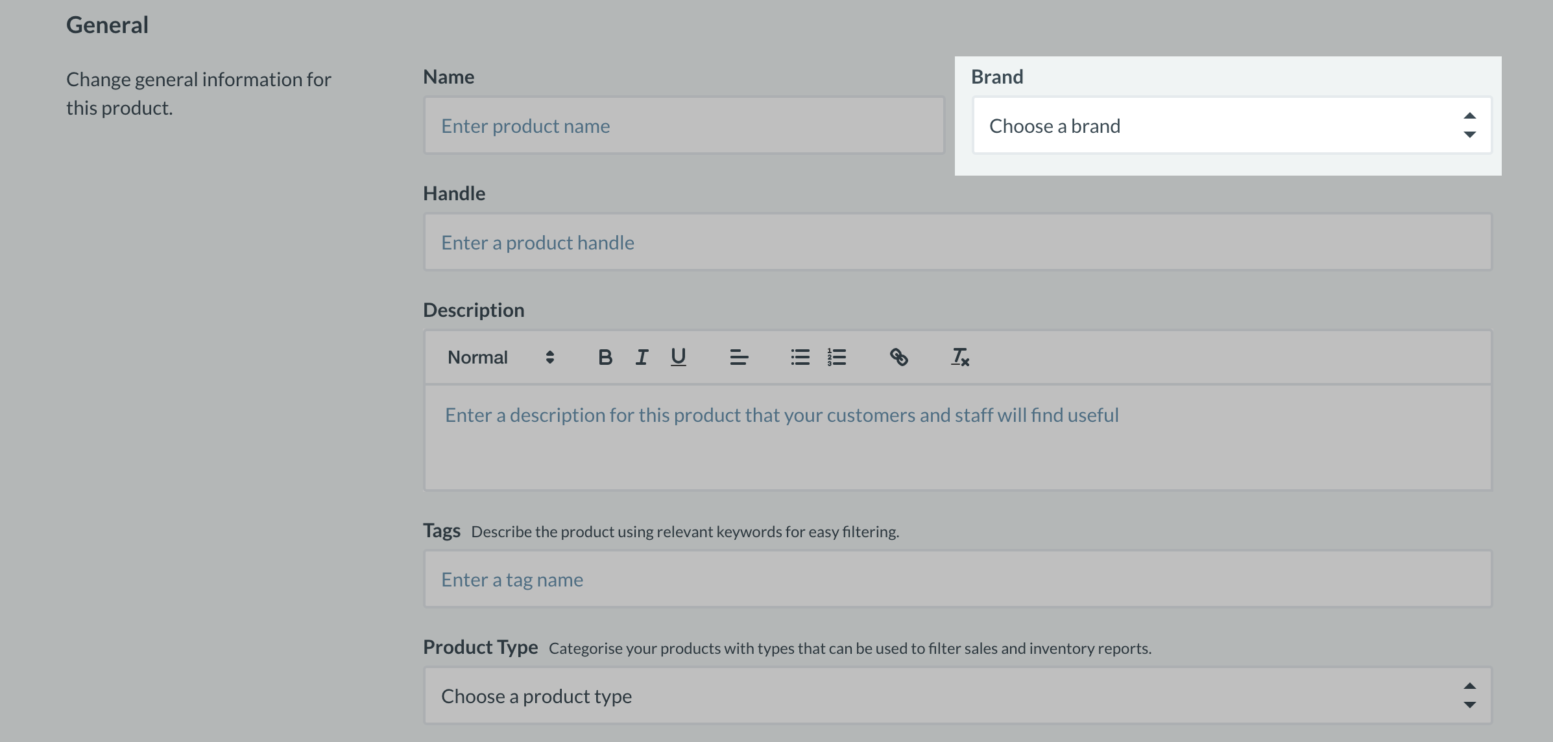This screenshot has height=742, width=1553.
Task: Click the Tags label heading
Action: pyautogui.click(x=441, y=530)
